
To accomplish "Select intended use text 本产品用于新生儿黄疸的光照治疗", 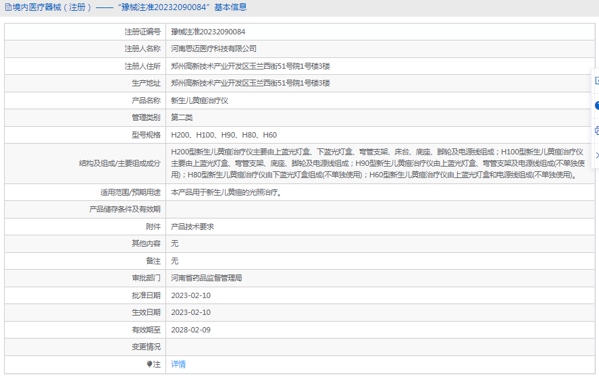I will click(x=225, y=192).
